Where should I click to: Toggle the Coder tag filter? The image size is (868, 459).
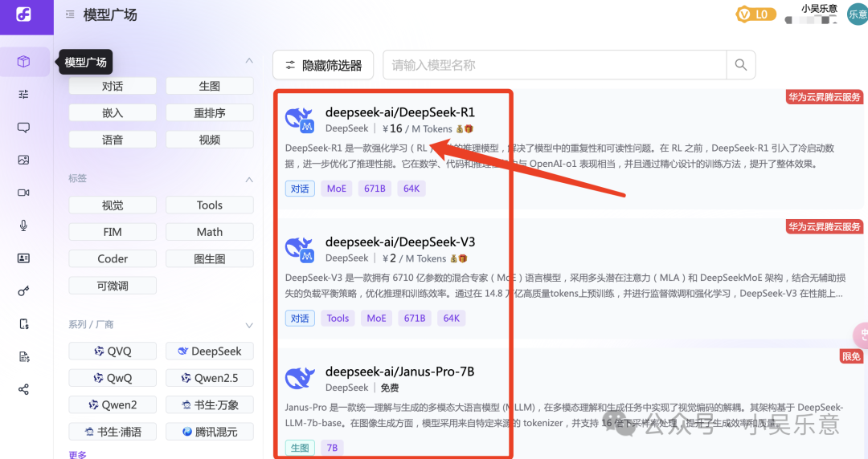coord(113,259)
